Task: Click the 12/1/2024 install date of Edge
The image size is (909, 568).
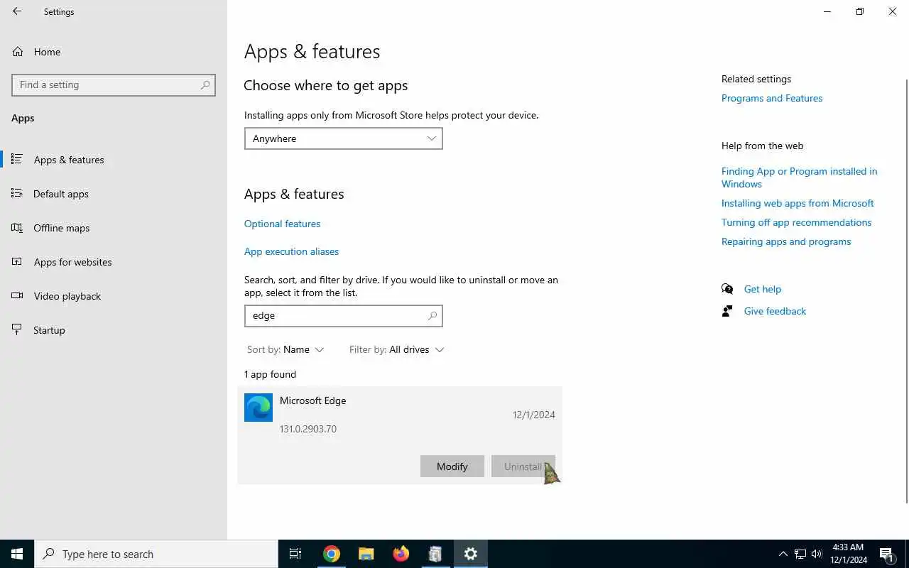Action: (534, 415)
